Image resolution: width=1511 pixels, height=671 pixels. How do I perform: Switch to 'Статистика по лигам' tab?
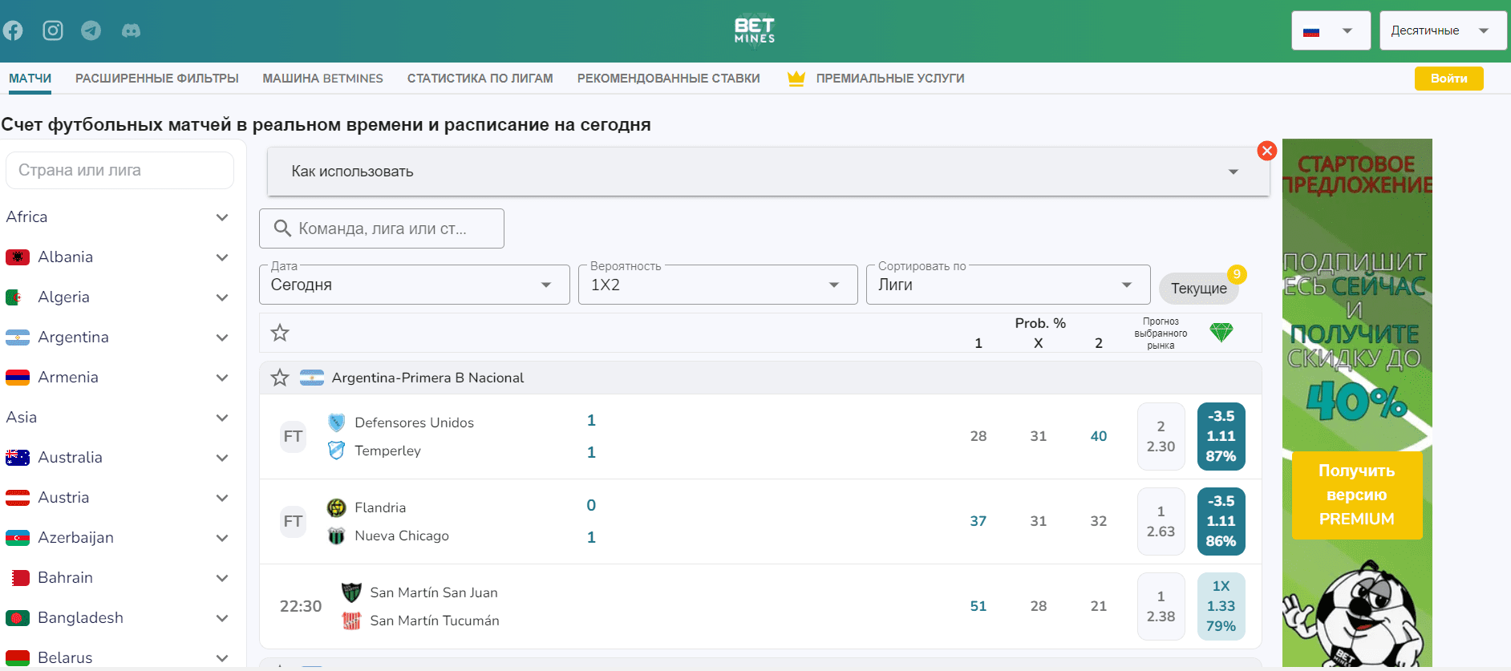480,79
